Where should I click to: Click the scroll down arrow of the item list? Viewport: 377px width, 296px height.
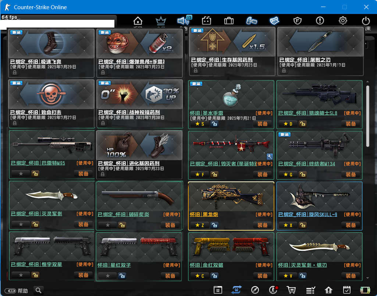(x=368, y=278)
